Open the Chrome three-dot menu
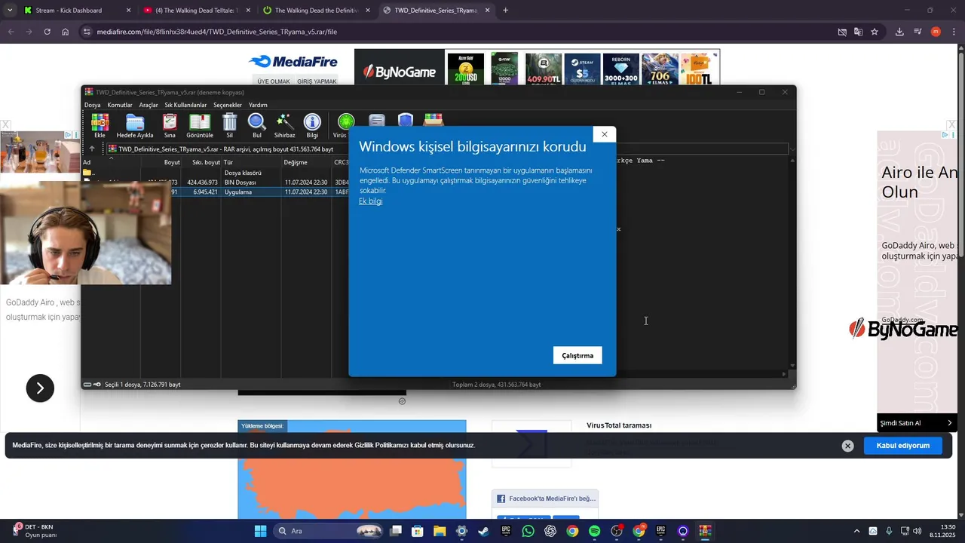The height and width of the screenshot is (543, 965). coord(953,32)
